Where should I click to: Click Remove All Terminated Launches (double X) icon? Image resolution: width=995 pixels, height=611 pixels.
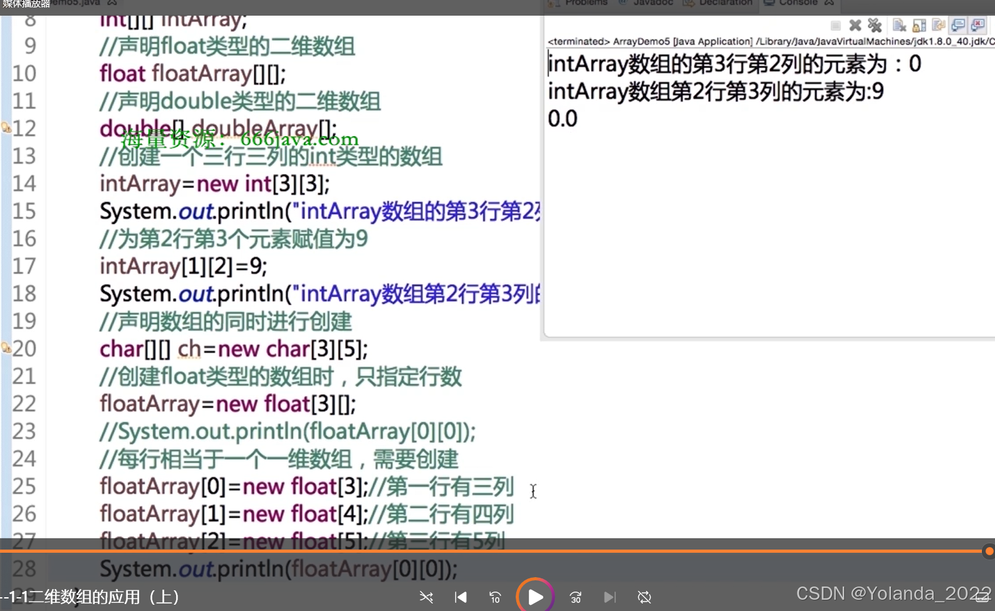875,26
